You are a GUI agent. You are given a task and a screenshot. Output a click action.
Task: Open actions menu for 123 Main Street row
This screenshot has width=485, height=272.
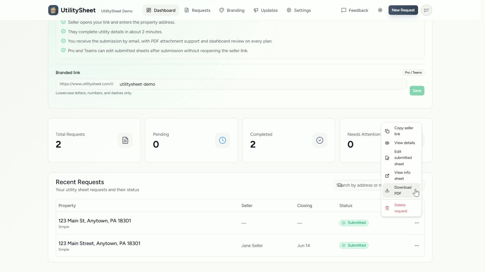(417, 246)
